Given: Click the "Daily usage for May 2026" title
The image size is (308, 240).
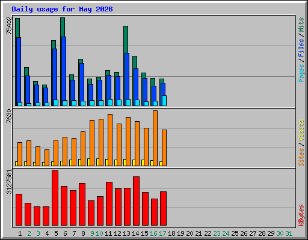Looking at the screenshot, I should tap(62, 9).
